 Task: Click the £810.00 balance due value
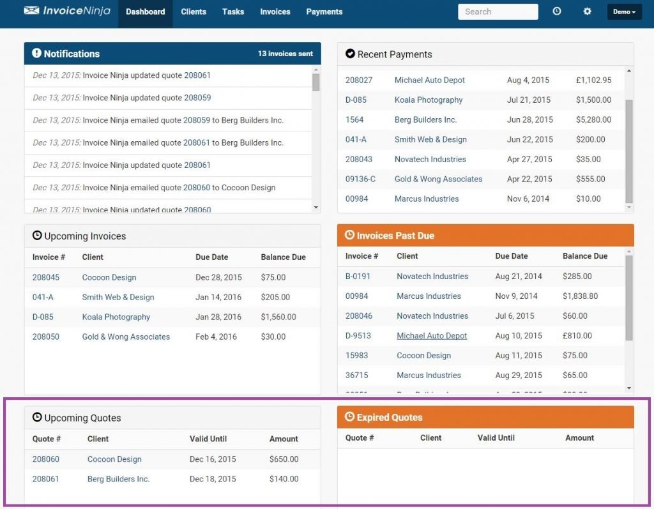577,336
